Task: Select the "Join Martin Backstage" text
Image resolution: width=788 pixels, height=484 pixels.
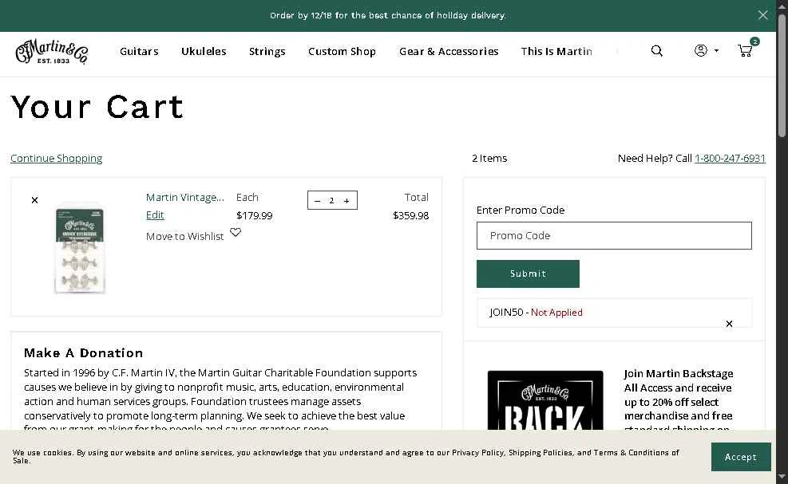Action: click(678, 373)
